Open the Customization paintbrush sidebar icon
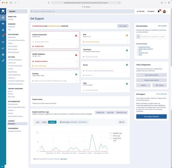 3,61
